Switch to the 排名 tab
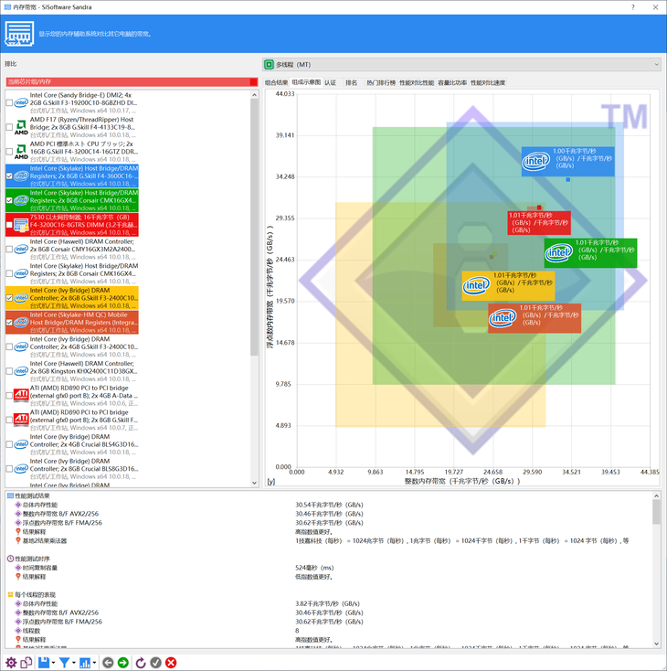The height and width of the screenshot is (671, 667). coord(351,82)
